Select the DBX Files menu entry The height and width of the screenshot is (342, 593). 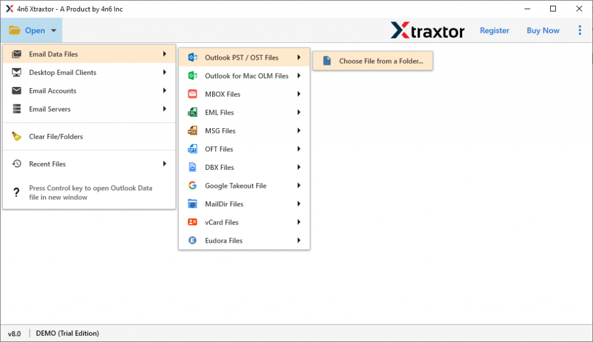point(244,168)
